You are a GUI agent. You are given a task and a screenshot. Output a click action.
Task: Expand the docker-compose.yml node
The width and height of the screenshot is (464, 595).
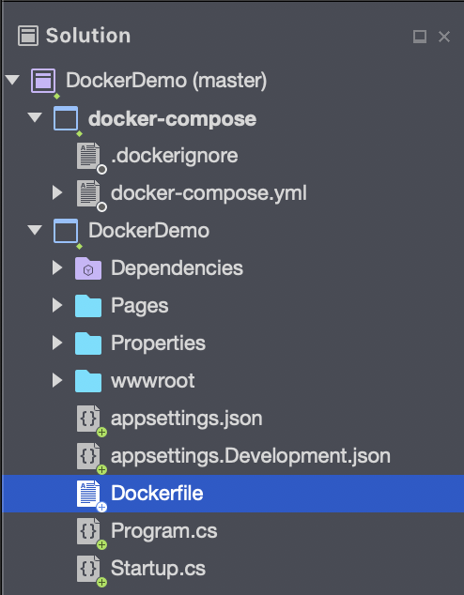tap(57, 192)
